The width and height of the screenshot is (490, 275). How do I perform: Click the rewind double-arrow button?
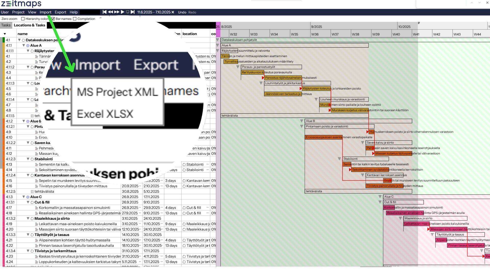tap(111, 12)
